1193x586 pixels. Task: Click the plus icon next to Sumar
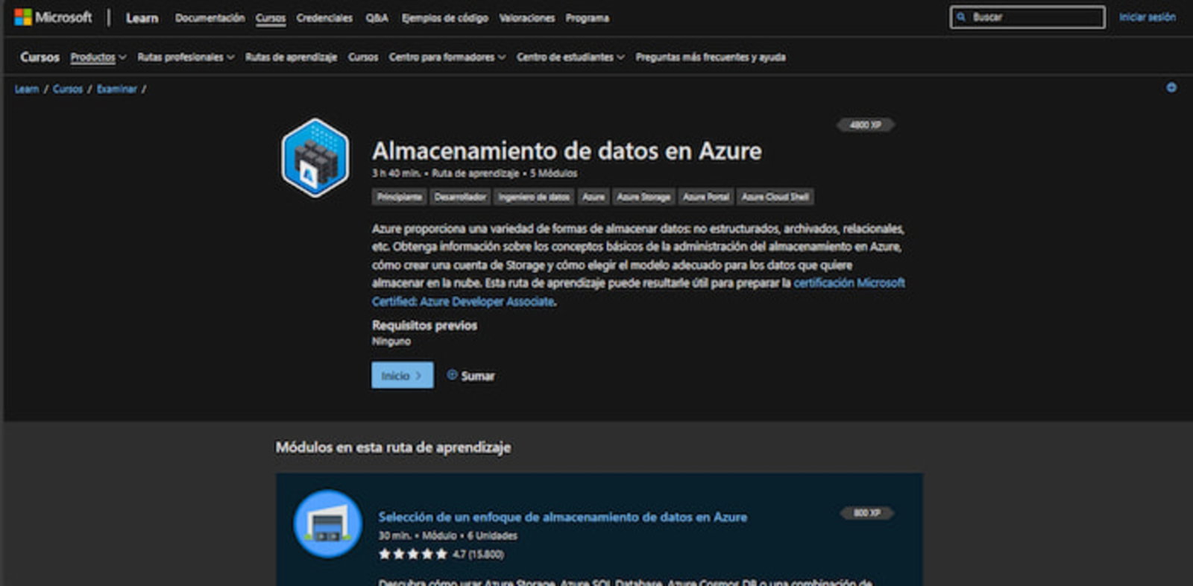452,375
